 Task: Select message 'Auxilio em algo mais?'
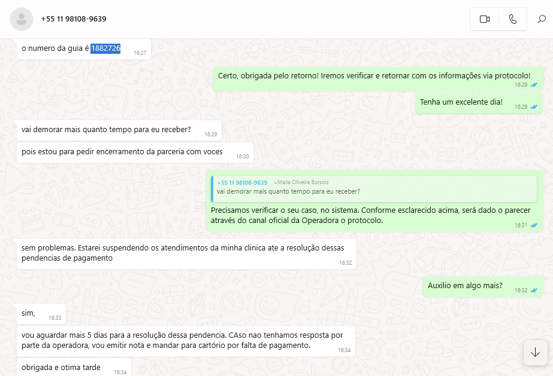point(483,287)
